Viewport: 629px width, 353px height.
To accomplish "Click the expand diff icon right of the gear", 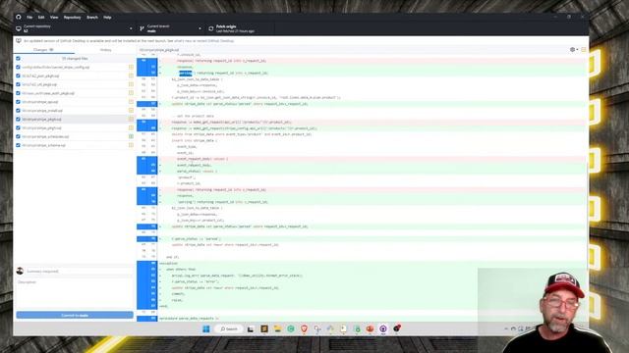I will coord(584,50).
